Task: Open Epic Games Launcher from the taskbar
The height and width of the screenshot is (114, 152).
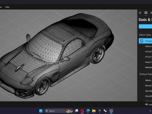Action: 99,111
